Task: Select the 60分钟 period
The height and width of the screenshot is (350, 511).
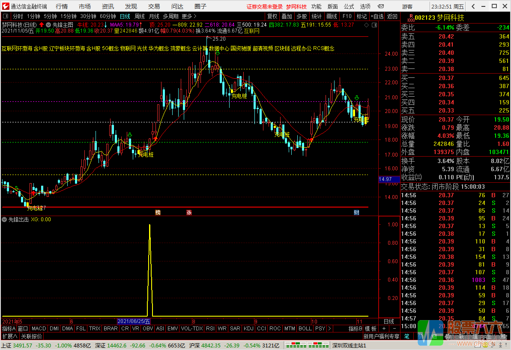Action: point(108,16)
